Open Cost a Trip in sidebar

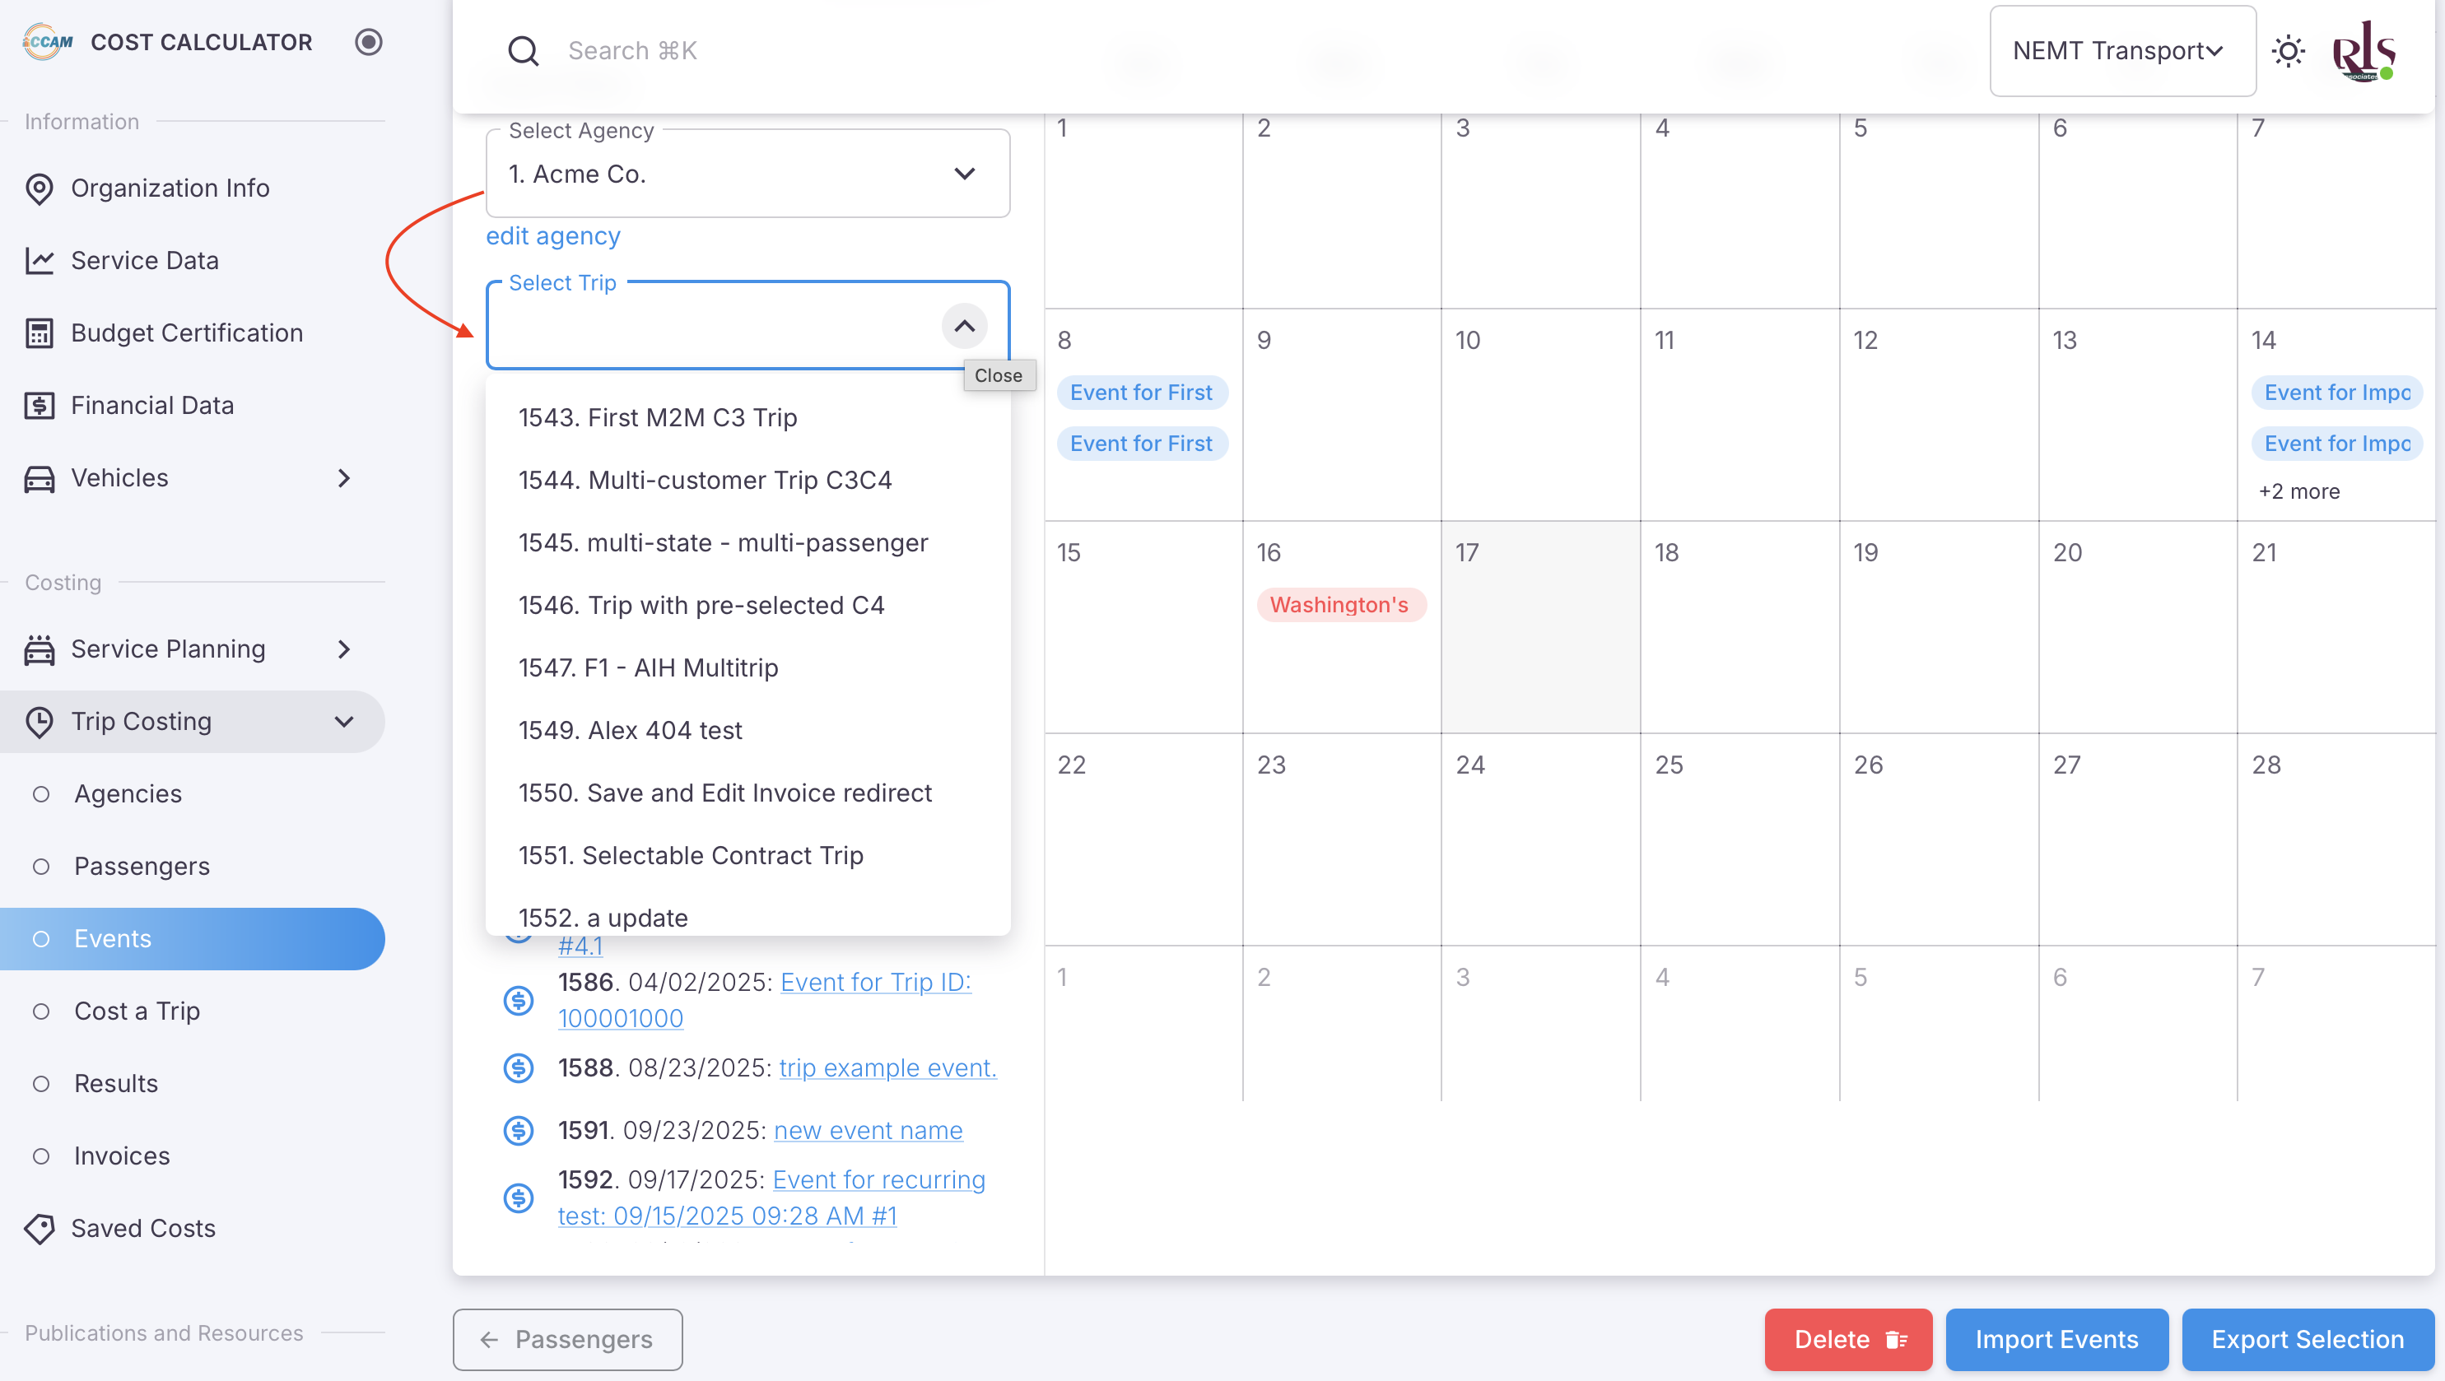click(x=137, y=1011)
